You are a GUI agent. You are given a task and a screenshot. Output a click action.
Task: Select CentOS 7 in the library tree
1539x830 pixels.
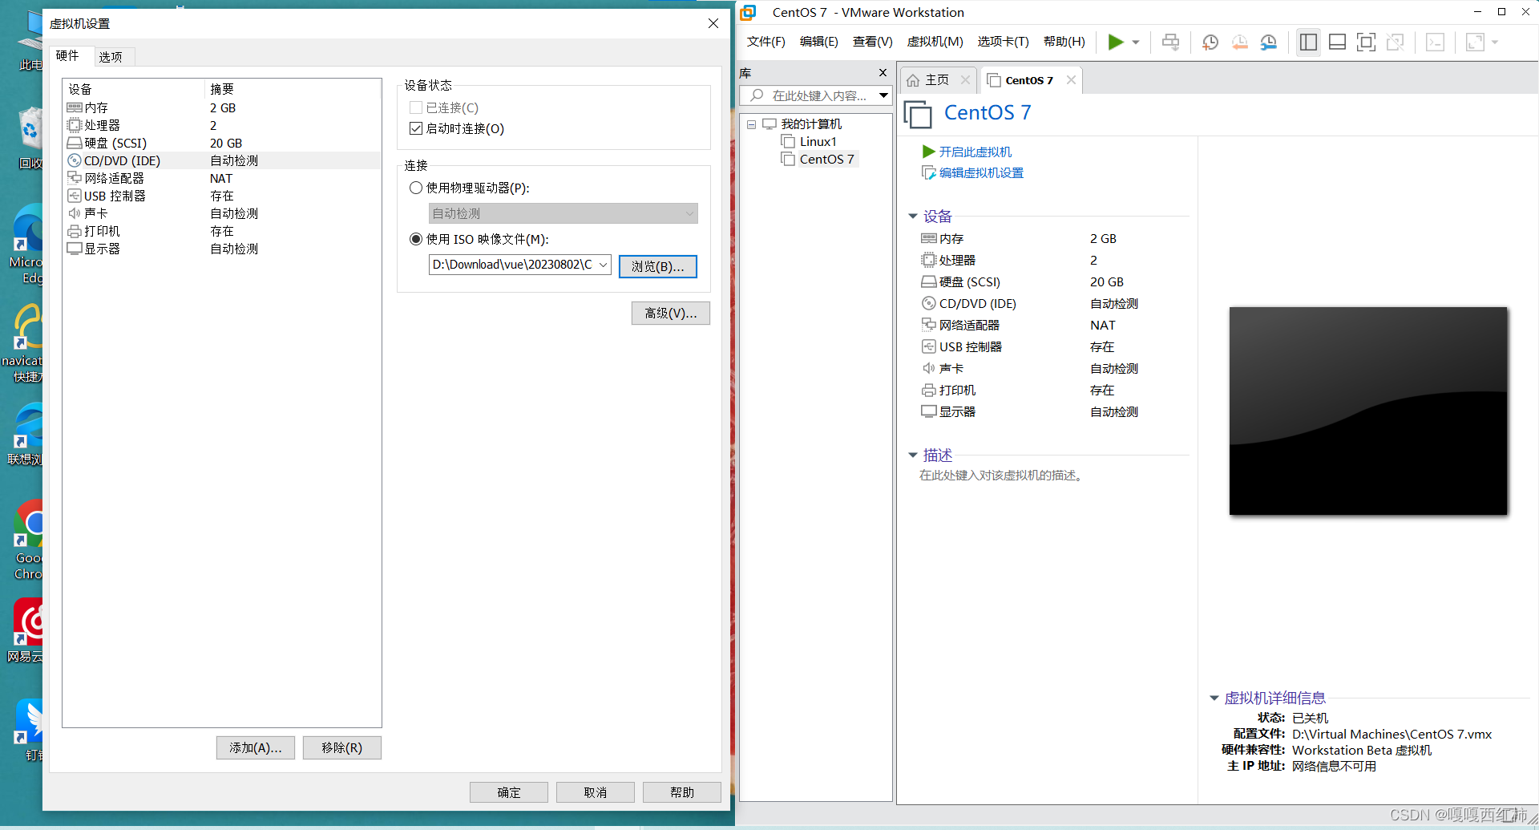tap(826, 159)
